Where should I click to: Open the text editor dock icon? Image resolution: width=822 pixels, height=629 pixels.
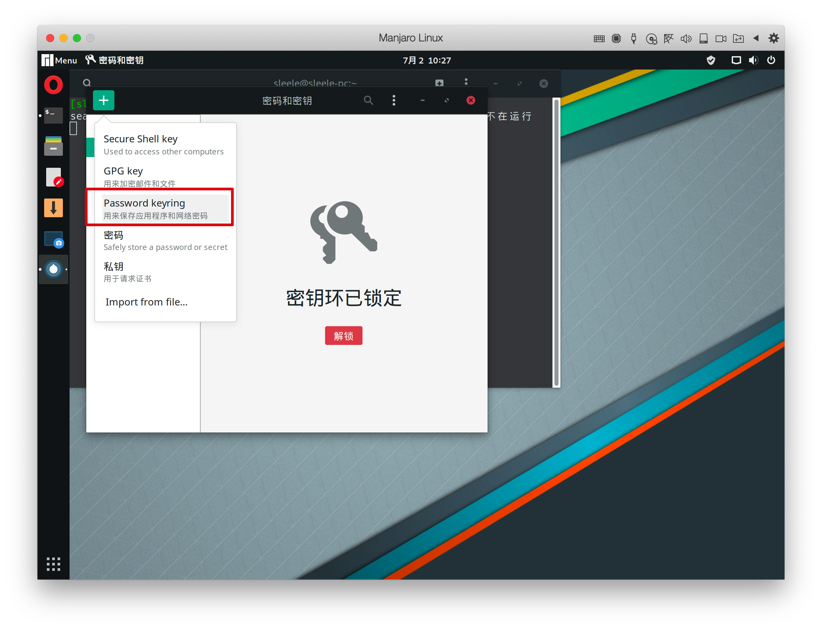(54, 177)
